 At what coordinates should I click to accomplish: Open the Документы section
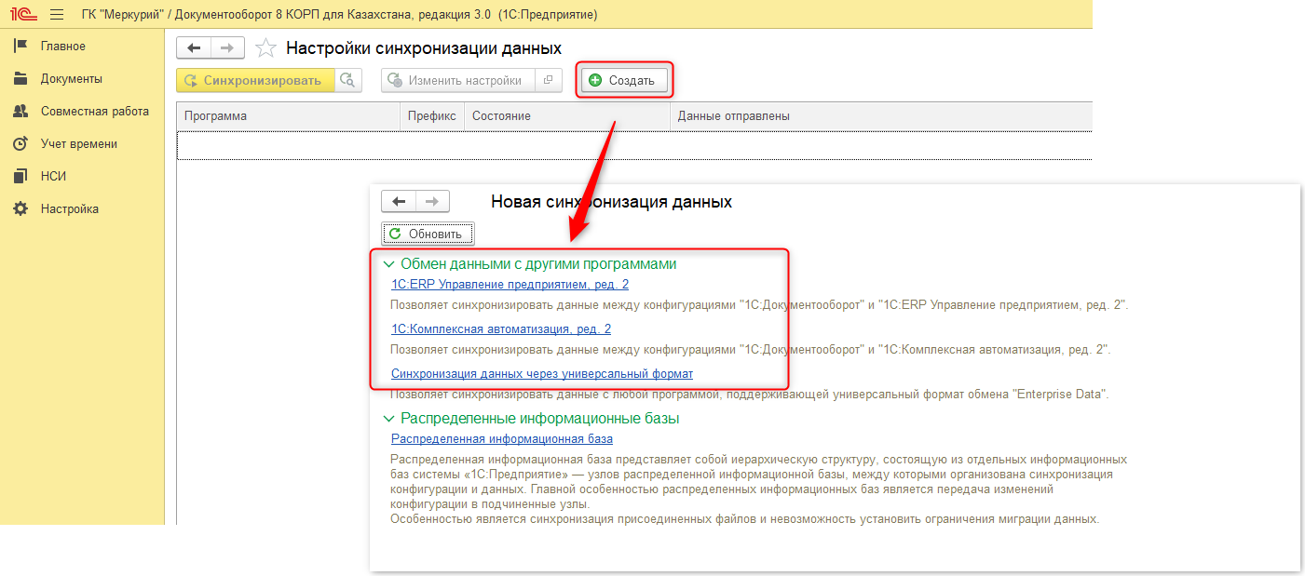[71, 79]
